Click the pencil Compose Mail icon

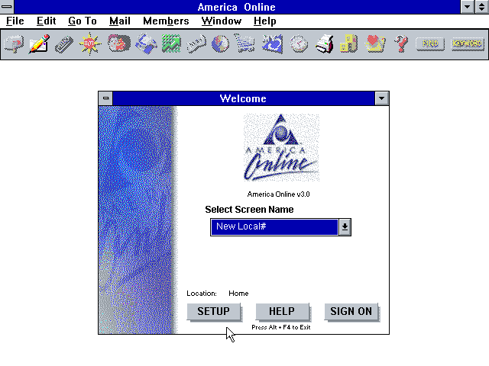[39, 44]
